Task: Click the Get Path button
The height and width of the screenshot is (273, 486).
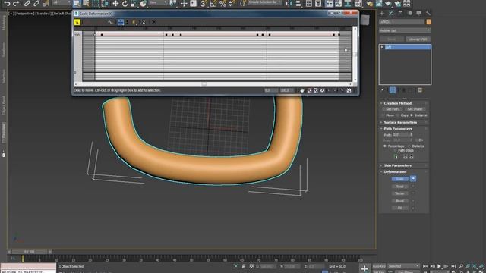Action: 393,109
